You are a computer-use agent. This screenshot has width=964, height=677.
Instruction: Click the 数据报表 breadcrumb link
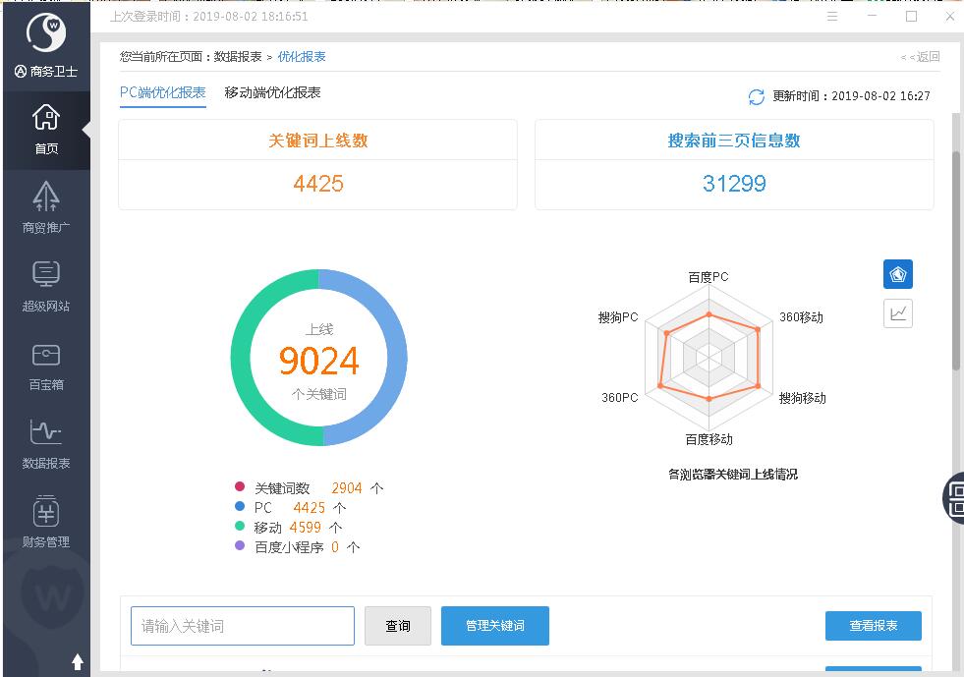238,57
